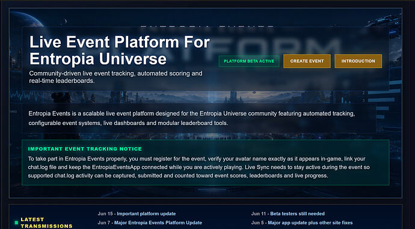
Task: Select the PLATFORM BETA ACTIVE badge
Action: [249, 61]
